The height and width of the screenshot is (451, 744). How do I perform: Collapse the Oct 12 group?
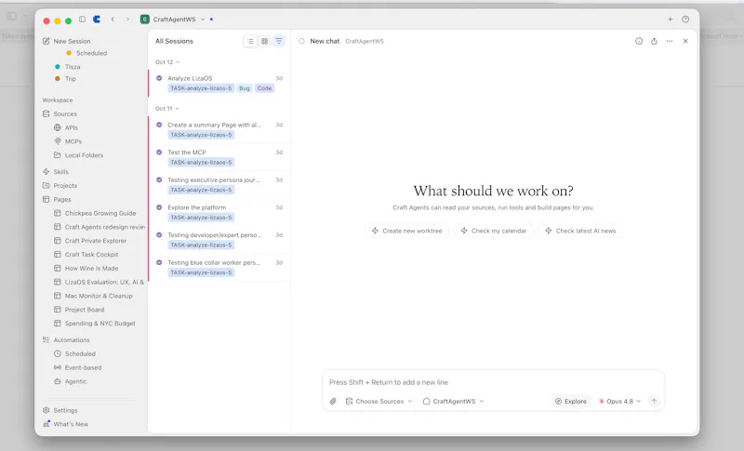(x=167, y=62)
